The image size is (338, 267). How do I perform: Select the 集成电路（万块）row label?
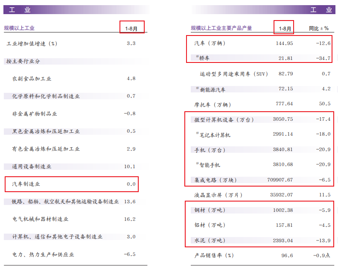coord(216,180)
